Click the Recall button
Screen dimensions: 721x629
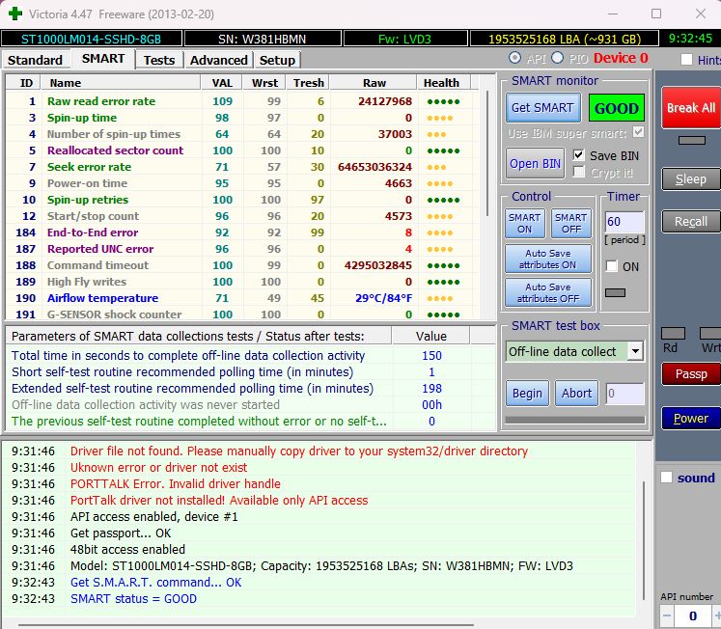tap(691, 222)
